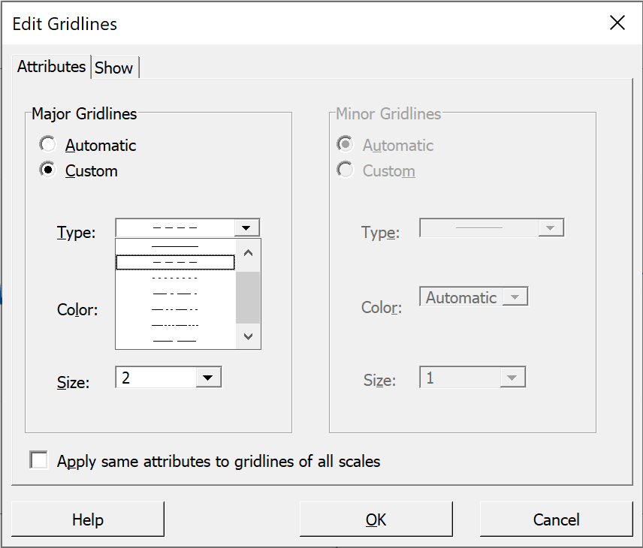Click the line type list scroll-up arrow
Viewport: 643px width, 548px height.
[248, 253]
